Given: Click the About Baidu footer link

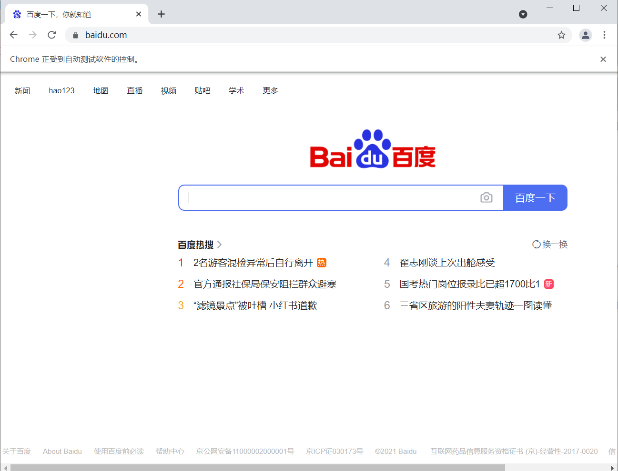Looking at the screenshot, I should tap(62, 451).
